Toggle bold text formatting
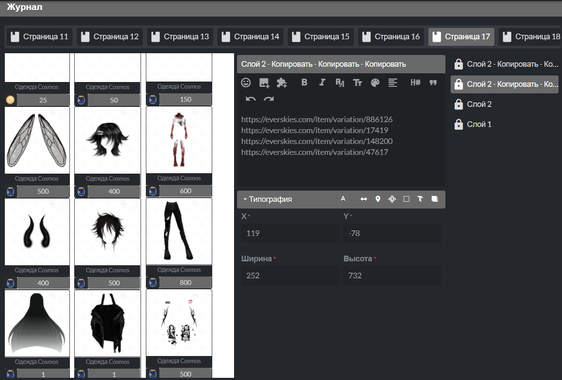This screenshot has width=562, height=380. (x=305, y=82)
